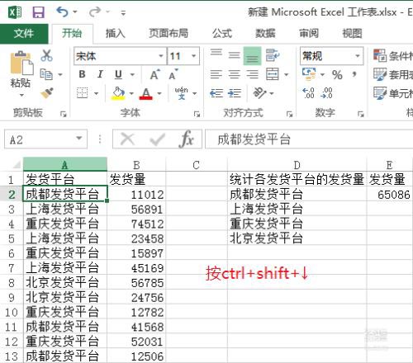
Task: Apply cell borders icon
Action: click(x=82, y=93)
